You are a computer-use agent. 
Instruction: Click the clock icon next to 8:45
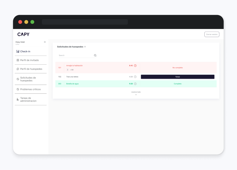135,66
